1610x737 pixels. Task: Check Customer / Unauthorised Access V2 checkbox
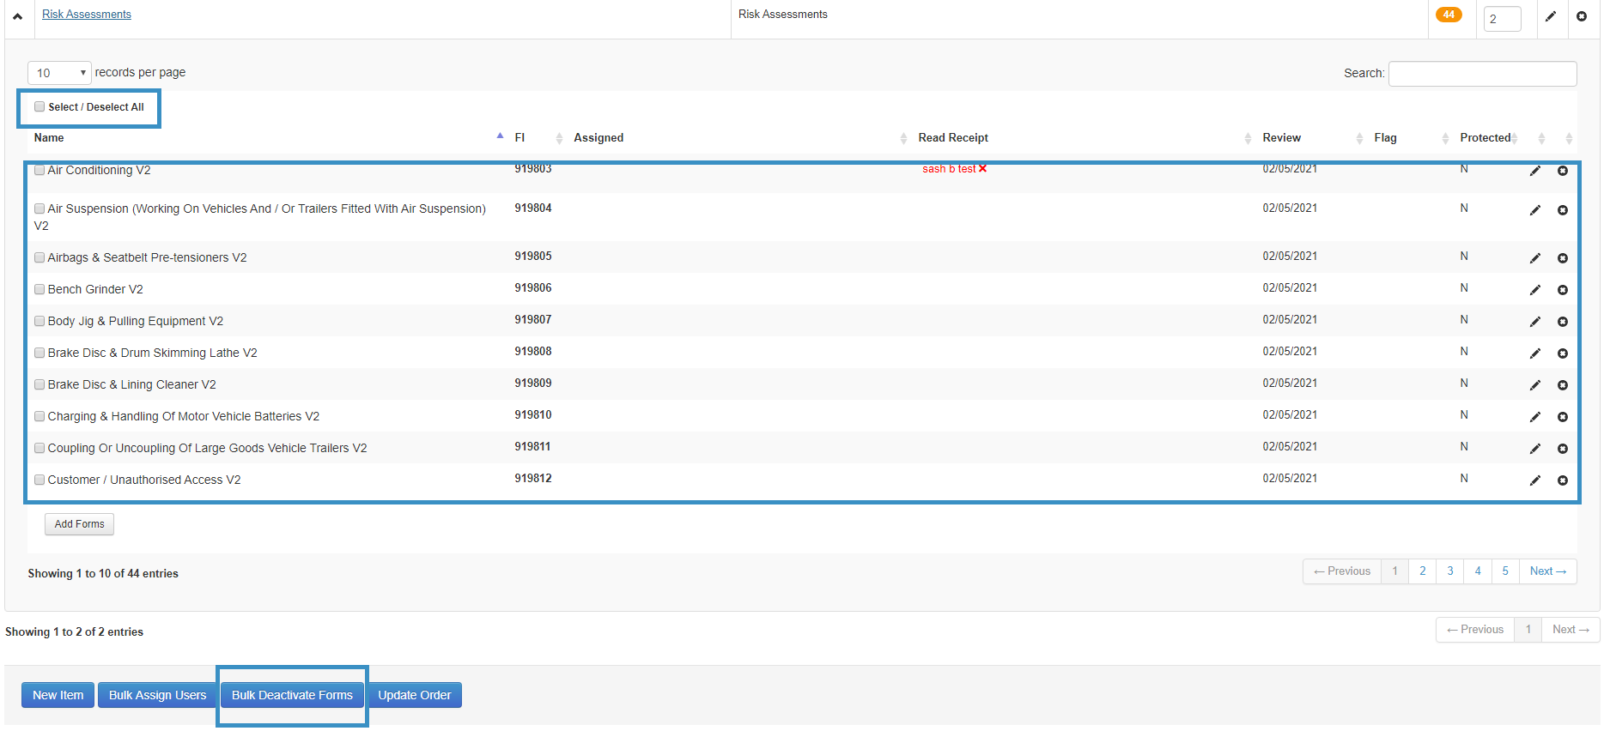point(39,480)
